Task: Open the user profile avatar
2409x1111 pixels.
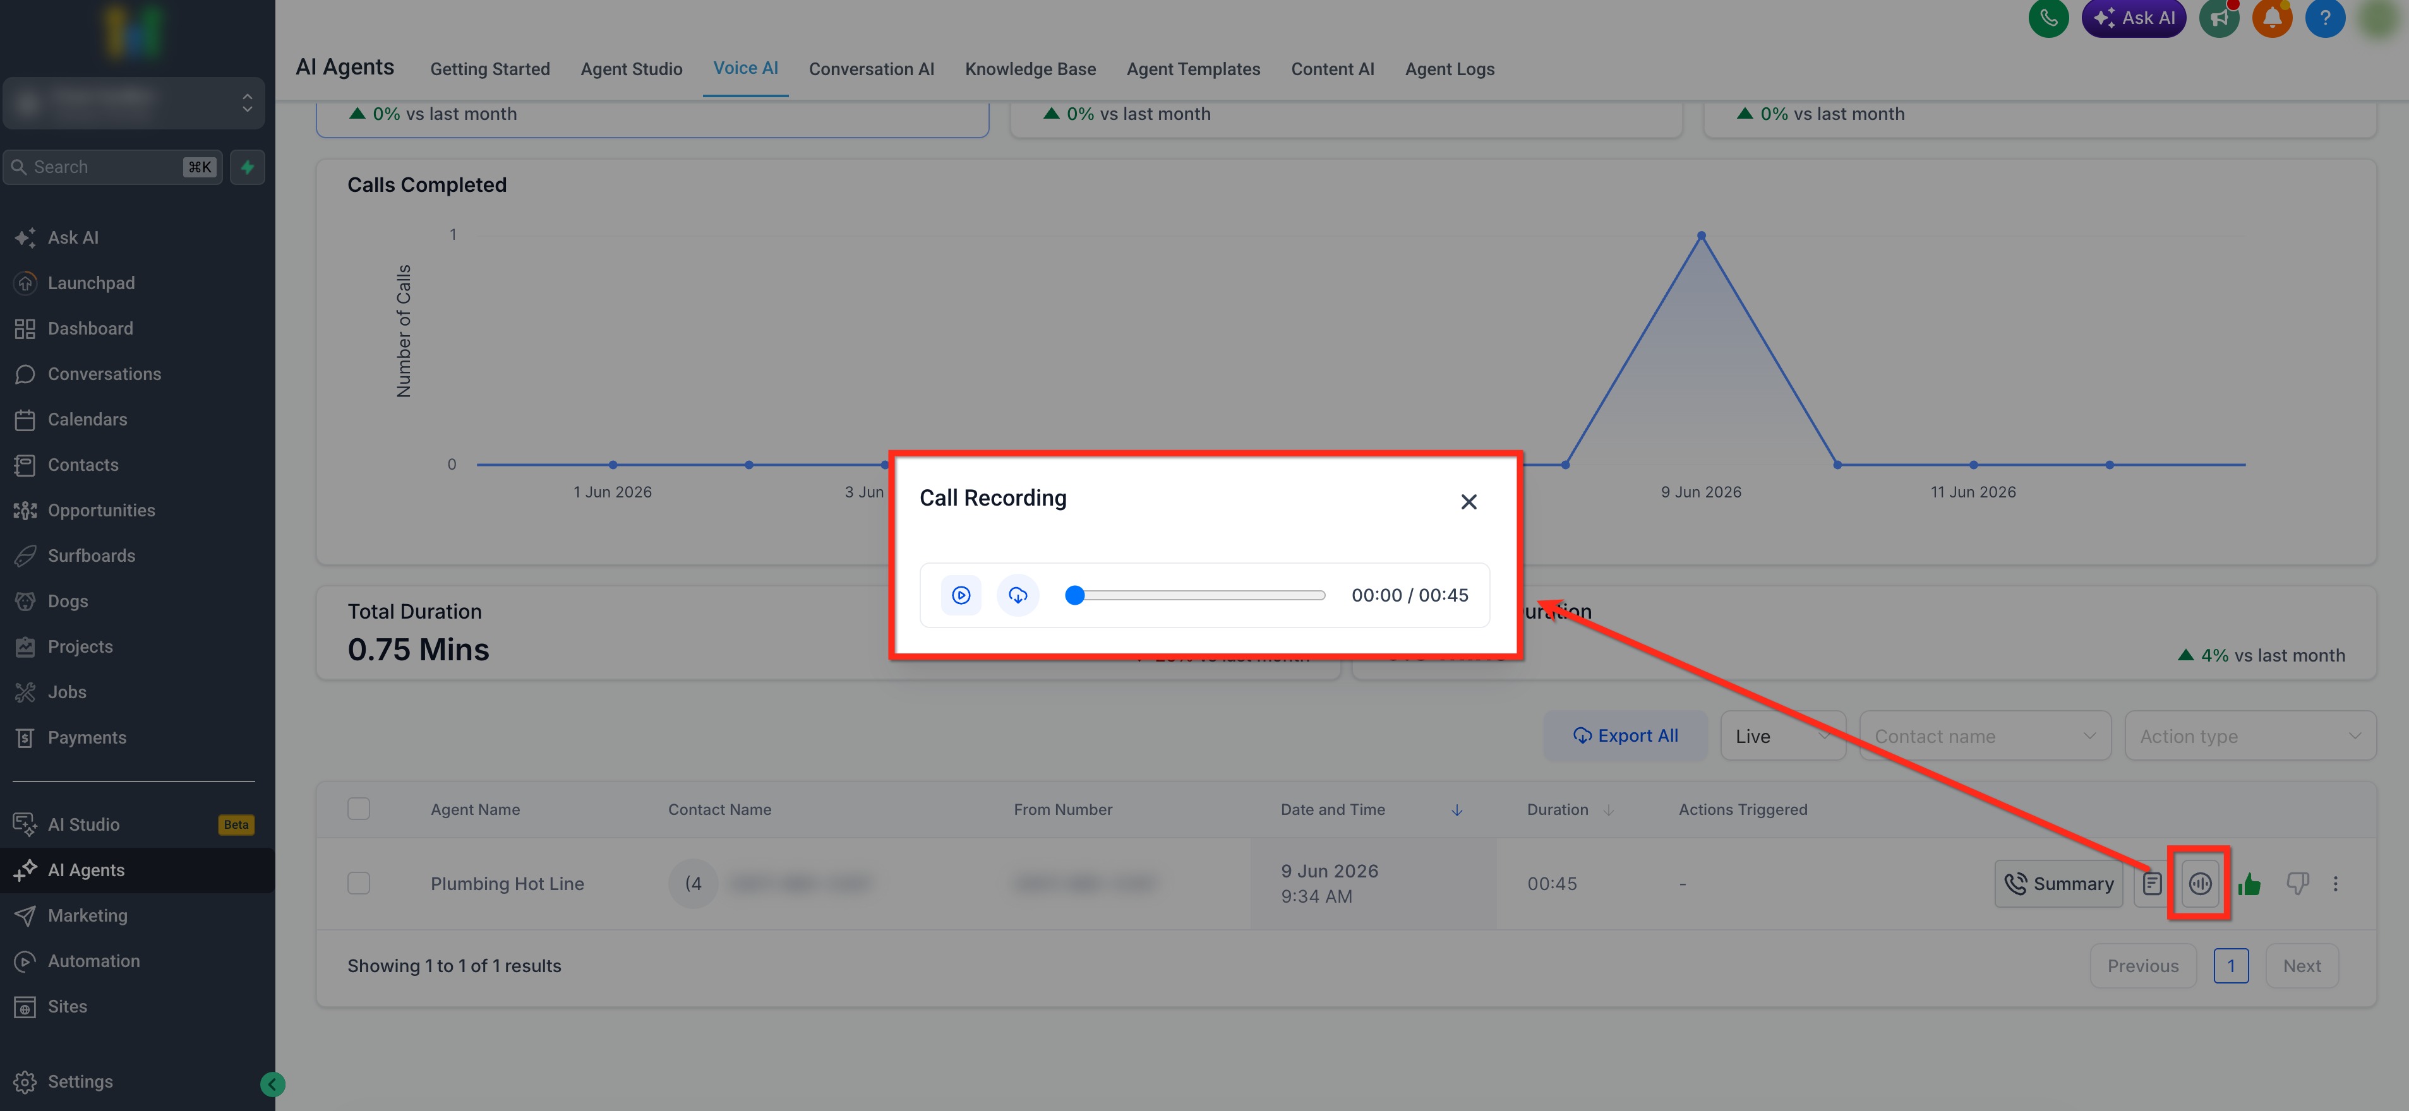Action: pyautogui.click(x=2378, y=18)
